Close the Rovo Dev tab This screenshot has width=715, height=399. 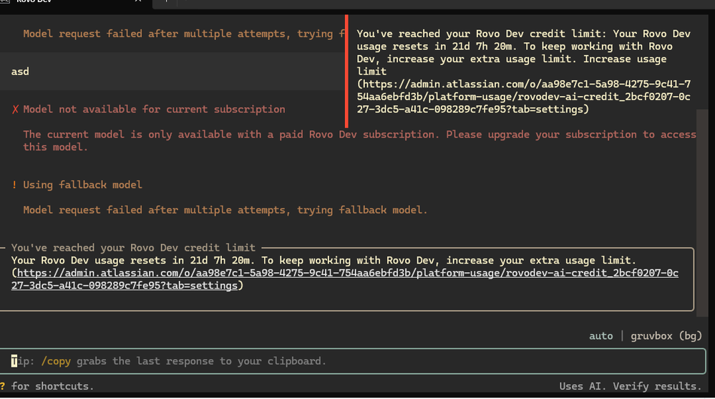click(137, 1)
